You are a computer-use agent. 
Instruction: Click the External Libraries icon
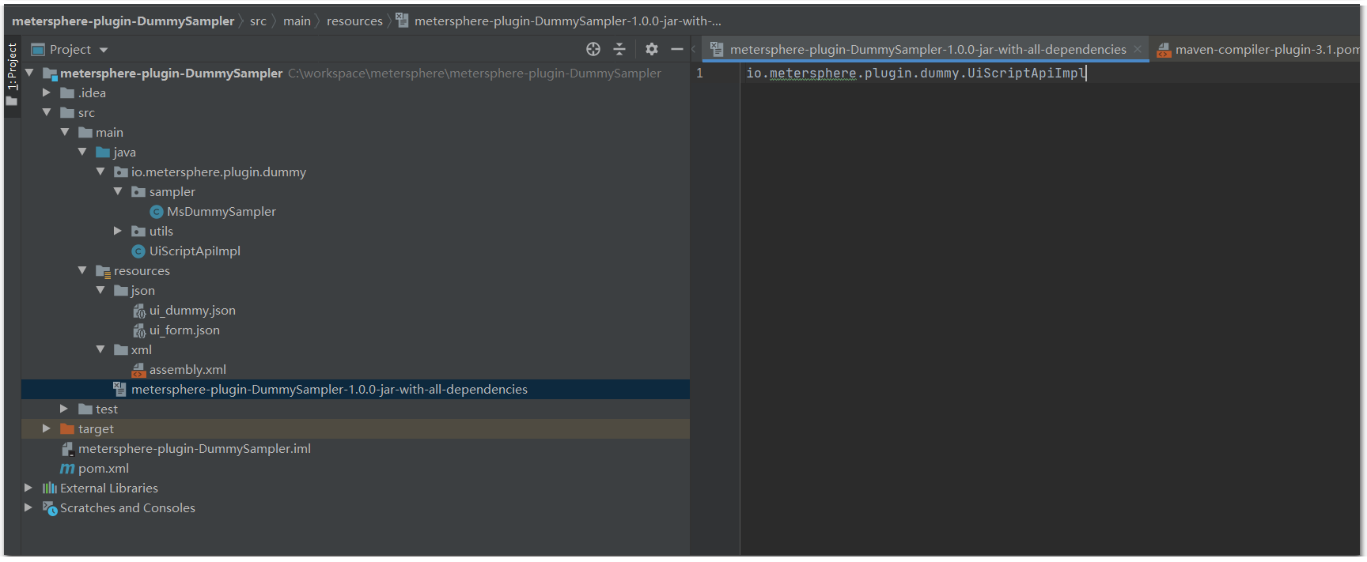click(x=50, y=488)
